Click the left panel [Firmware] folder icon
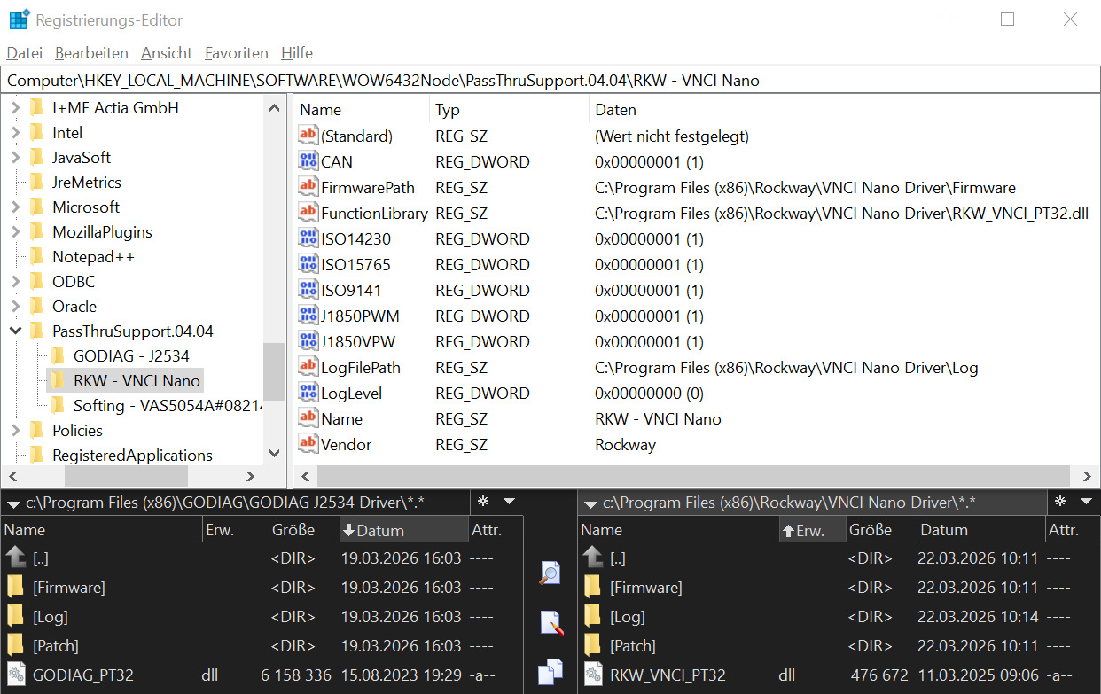This screenshot has height=694, width=1101. click(x=16, y=587)
